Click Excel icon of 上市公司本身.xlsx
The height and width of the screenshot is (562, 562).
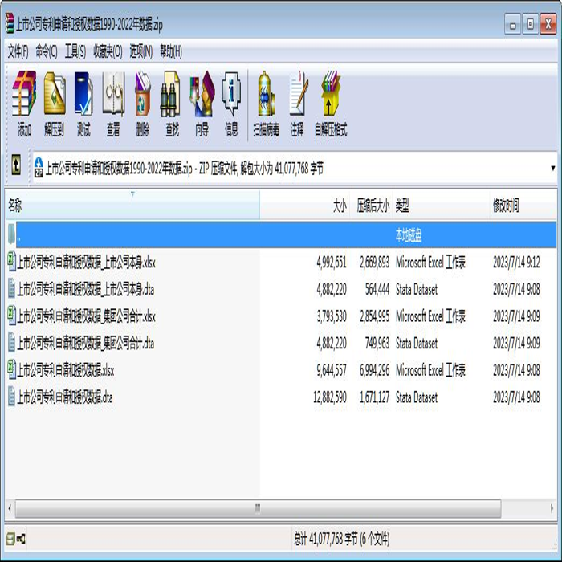pos(12,262)
